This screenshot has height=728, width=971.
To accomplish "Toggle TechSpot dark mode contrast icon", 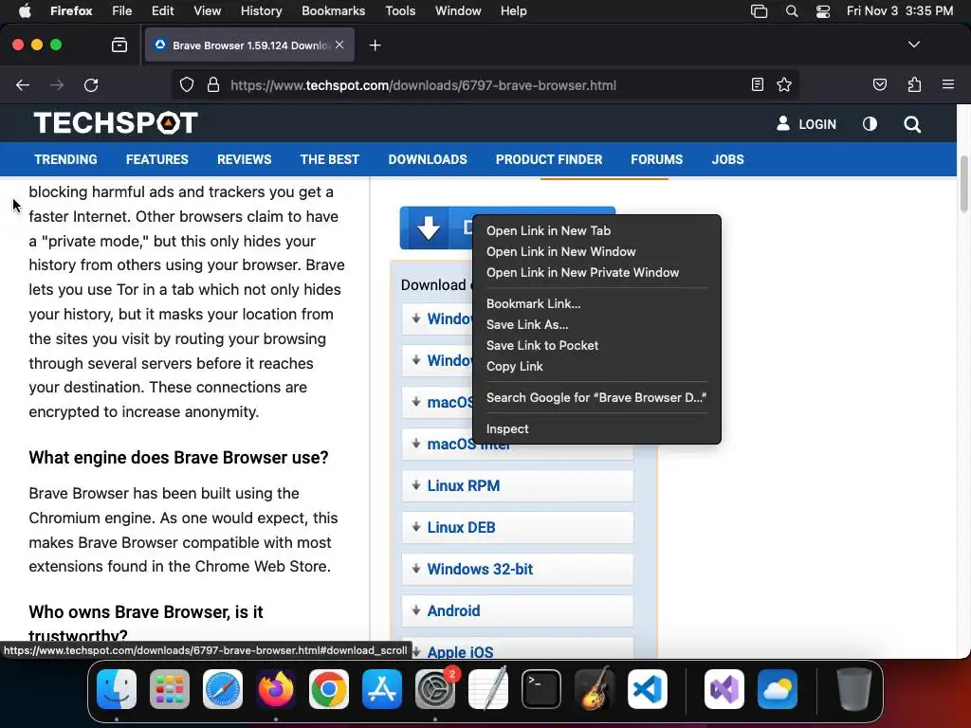I will pyautogui.click(x=870, y=124).
